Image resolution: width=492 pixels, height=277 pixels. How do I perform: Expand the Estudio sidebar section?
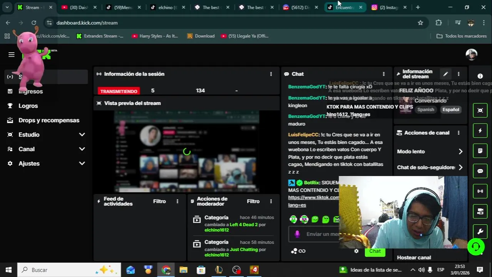[x=82, y=135]
